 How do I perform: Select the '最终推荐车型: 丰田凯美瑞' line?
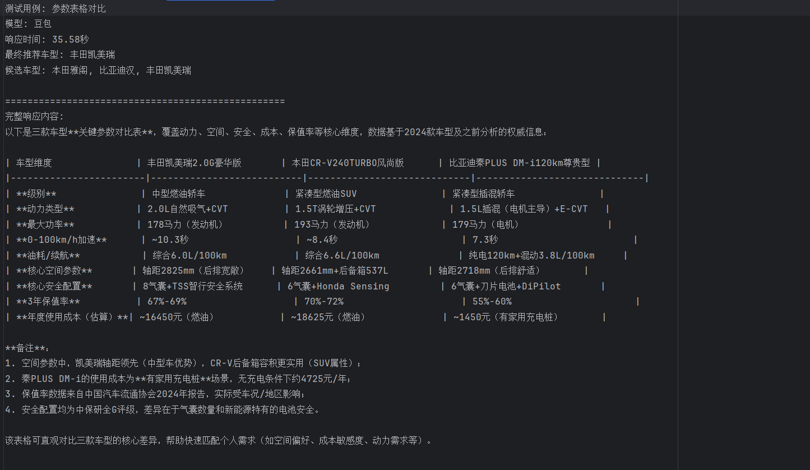click(x=60, y=54)
